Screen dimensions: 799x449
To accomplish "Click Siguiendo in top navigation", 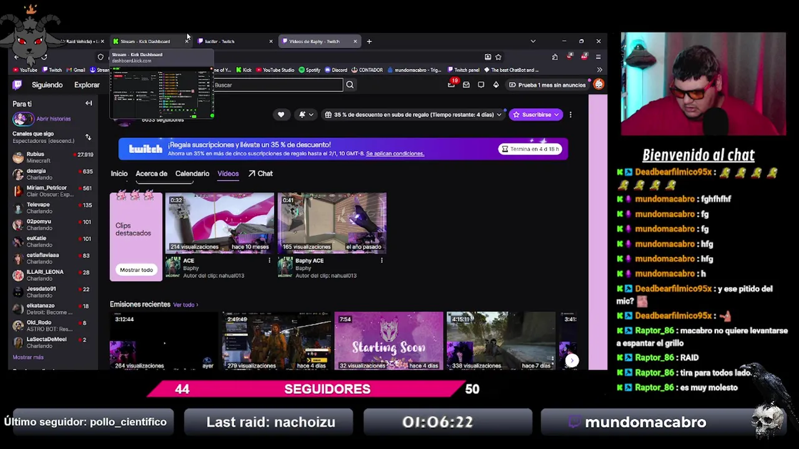I will pos(47,85).
